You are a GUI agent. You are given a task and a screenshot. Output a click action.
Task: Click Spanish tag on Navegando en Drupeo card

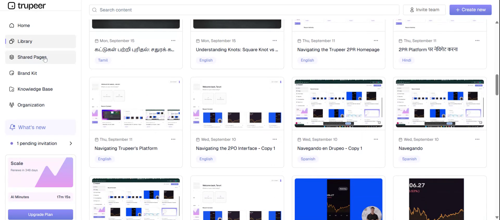308,159
